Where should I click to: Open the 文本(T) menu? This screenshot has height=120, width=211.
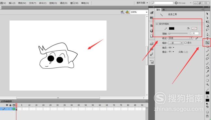[x=32, y=3]
